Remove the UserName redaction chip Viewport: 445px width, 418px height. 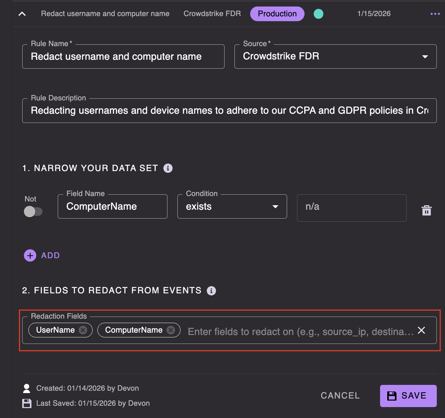click(x=83, y=330)
